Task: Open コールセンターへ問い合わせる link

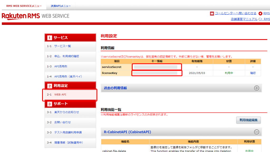Action: coord(235,13)
